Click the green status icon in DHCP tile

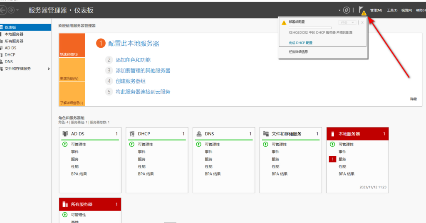132,145
